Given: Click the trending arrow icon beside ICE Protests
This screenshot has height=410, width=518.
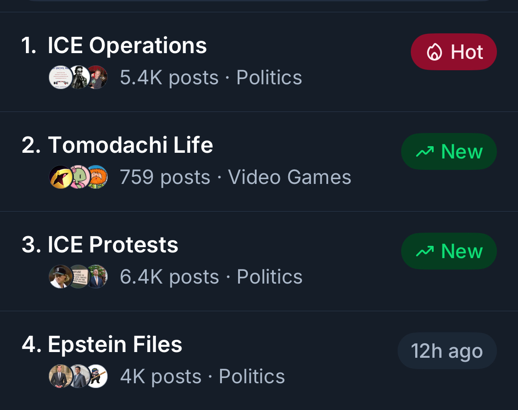Looking at the screenshot, I should click(x=424, y=252).
